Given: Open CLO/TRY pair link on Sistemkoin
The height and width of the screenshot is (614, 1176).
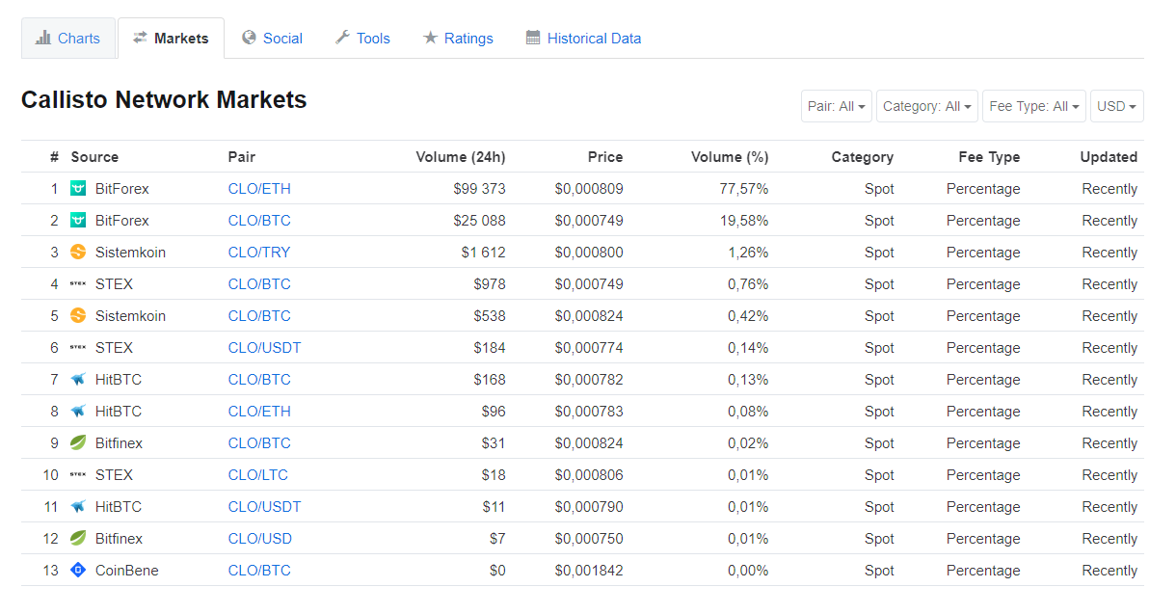Looking at the screenshot, I should (x=259, y=253).
